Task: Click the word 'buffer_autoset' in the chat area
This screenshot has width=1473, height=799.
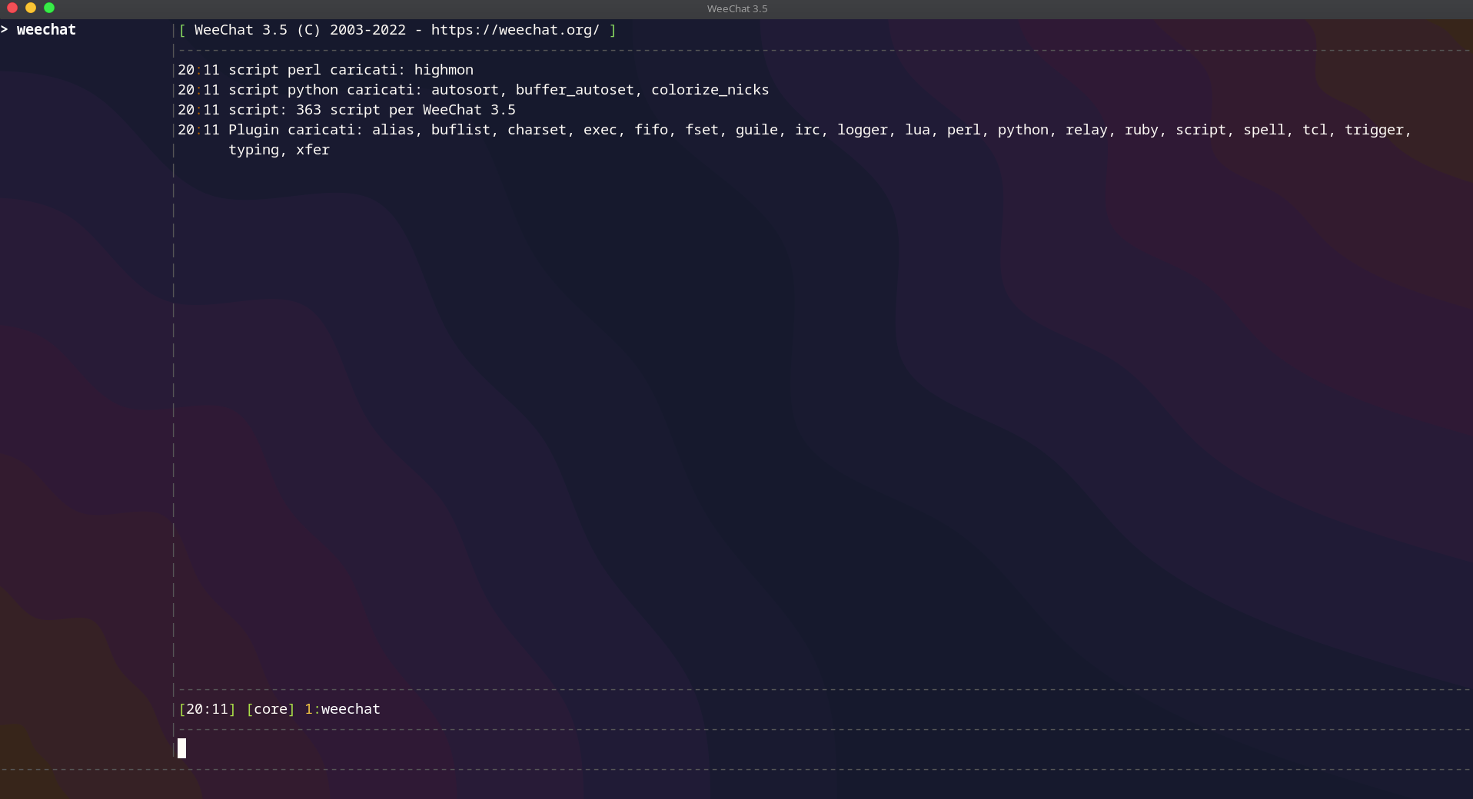Action: 574,90
